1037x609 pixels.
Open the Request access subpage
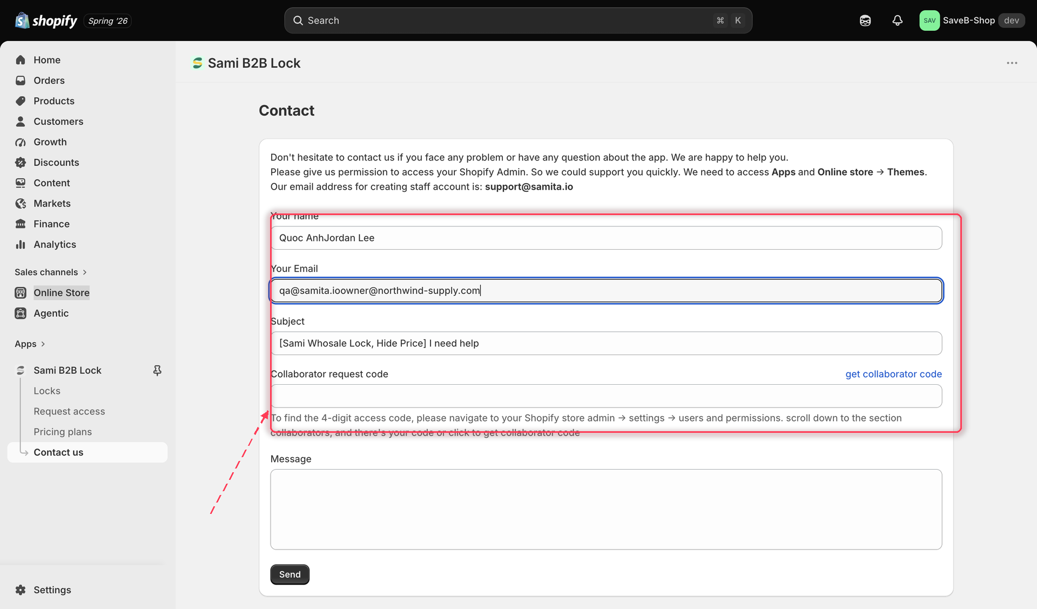pyautogui.click(x=69, y=411)
